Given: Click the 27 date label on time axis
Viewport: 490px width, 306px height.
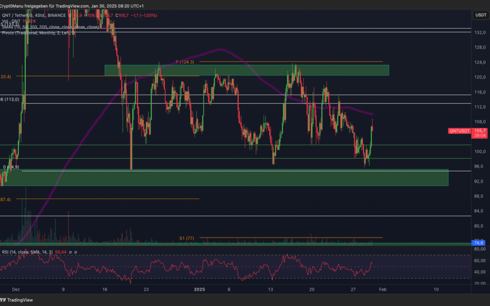Looking at the screenshot, I should [353, 289].
